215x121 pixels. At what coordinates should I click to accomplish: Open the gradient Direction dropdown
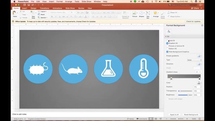[x=199, y=64]
